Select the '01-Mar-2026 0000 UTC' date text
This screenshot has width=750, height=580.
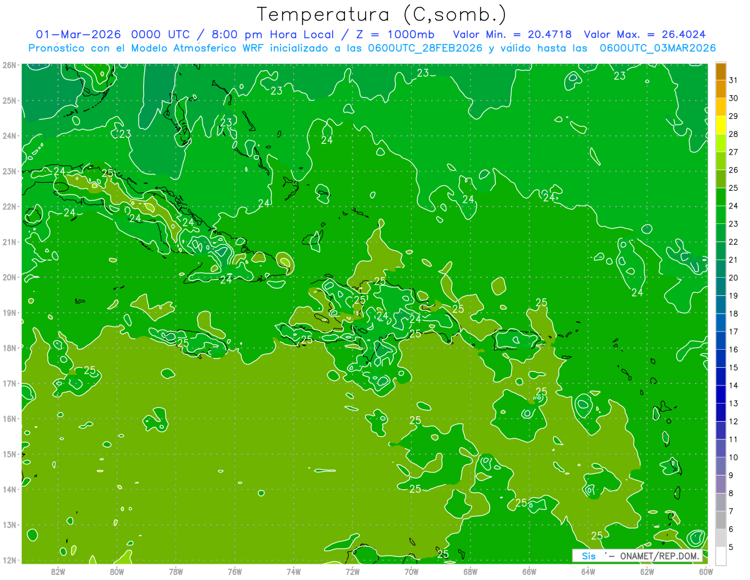(x=112, y=34)
